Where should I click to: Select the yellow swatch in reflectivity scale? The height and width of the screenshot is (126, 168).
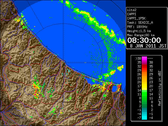pos(144,86)
